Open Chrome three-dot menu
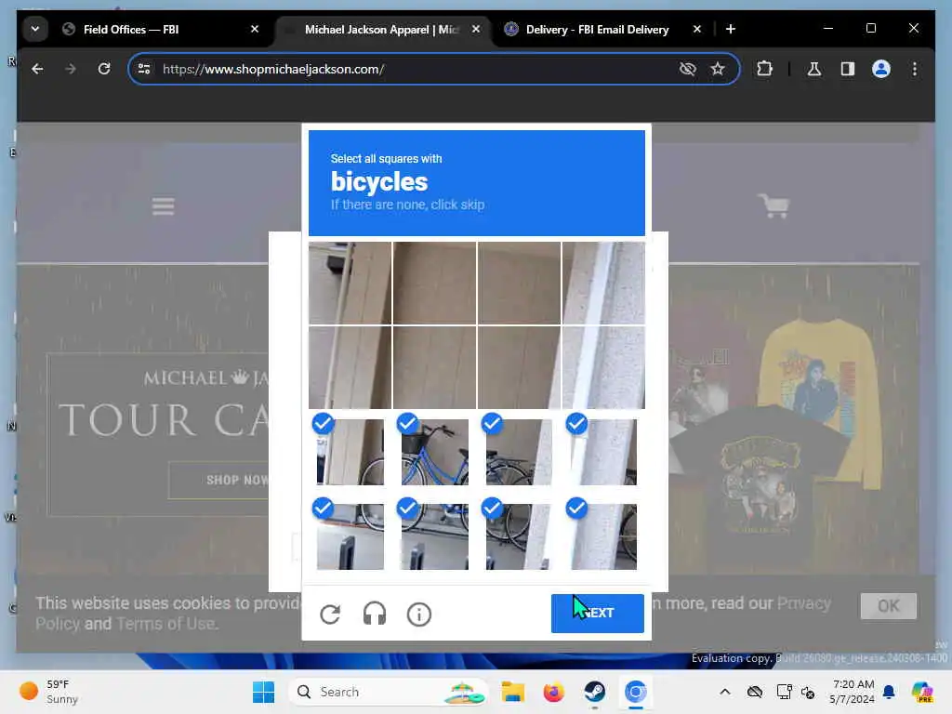 (x=915, y=69)
